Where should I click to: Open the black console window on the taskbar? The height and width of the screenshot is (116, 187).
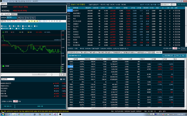[60, 114]
